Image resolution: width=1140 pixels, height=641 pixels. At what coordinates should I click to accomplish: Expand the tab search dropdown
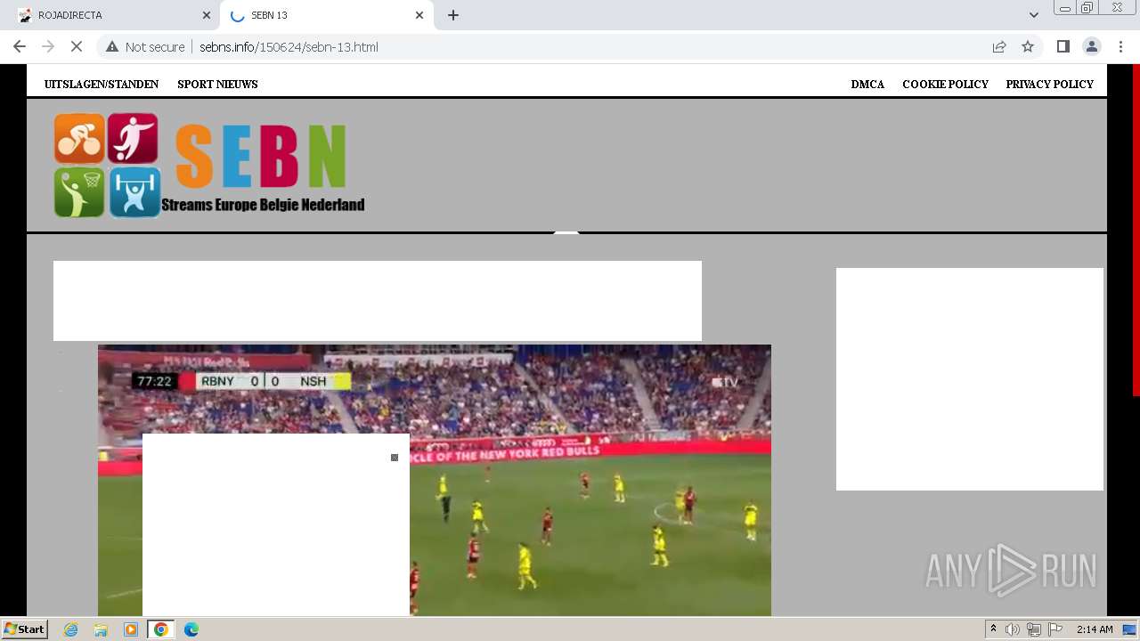(1034, 15)
